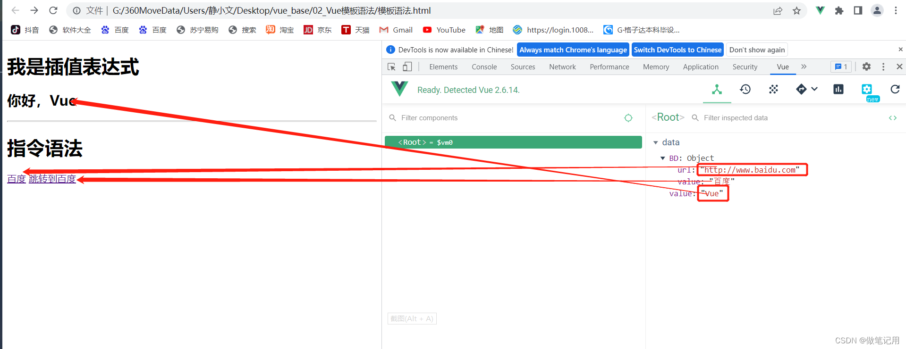The image size is (906, 349).
Task: Open the G-格子达本科毕设 bookmark
Action: [x=642, y=30]
